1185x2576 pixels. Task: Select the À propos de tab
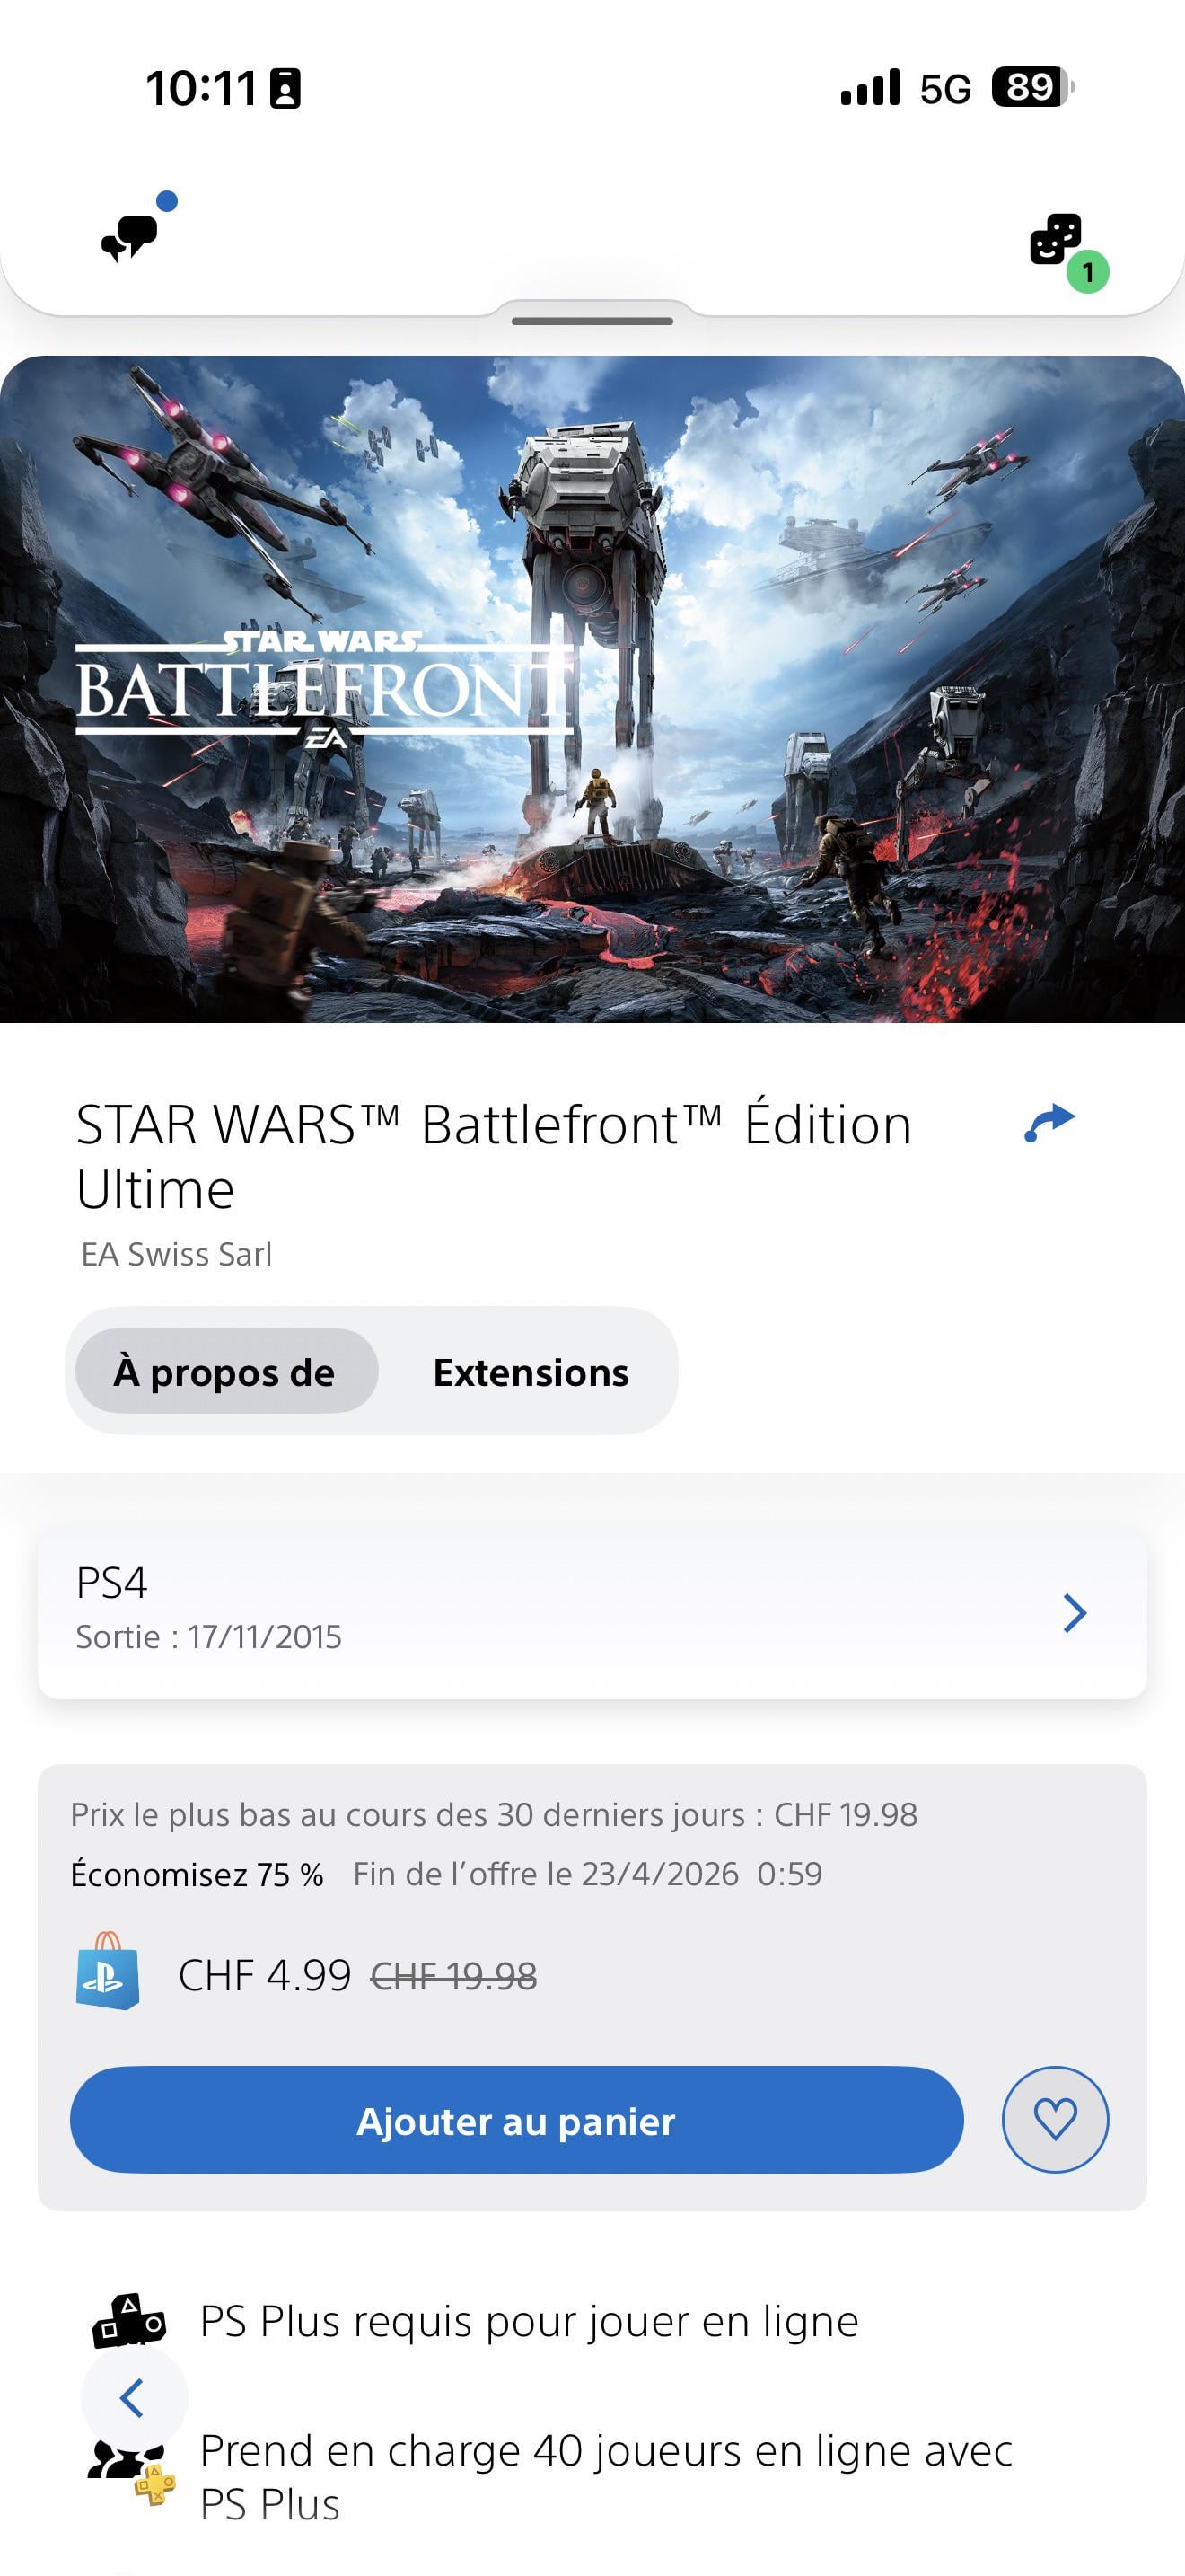pos(226,1371)
